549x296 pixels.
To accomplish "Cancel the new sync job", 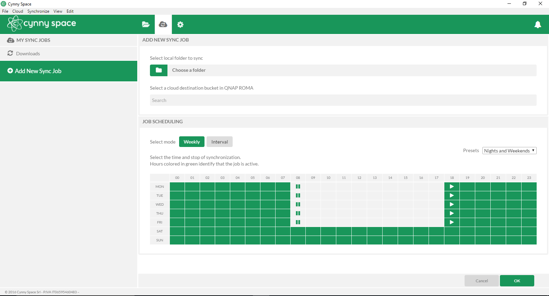I will coord(482,281).
